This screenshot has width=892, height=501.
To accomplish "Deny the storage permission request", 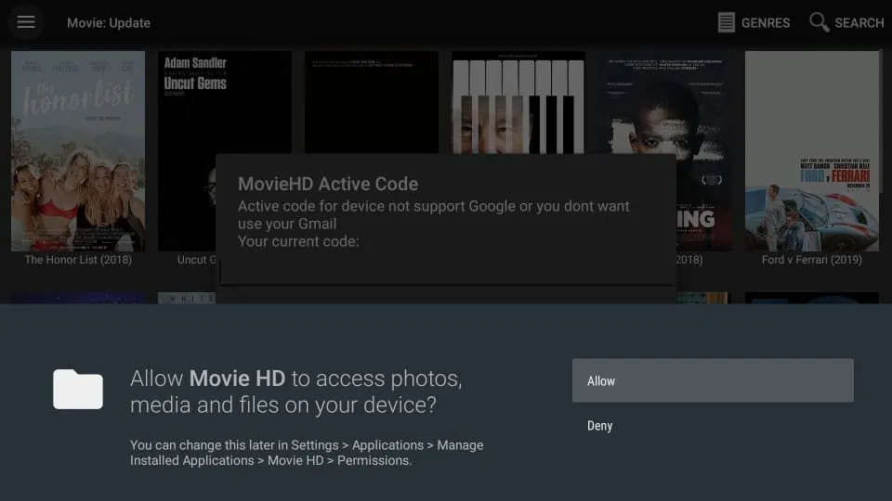I will tap(713, 426).
